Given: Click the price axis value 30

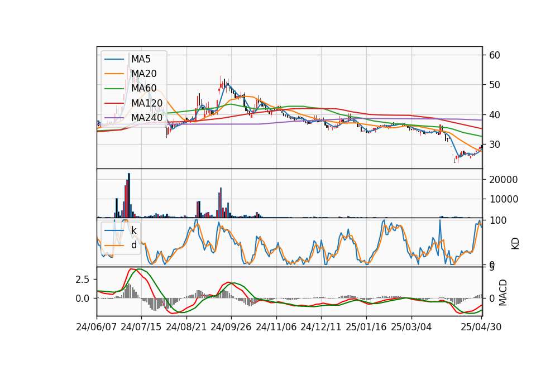Looking at the screenshot, I should point(495,145).
